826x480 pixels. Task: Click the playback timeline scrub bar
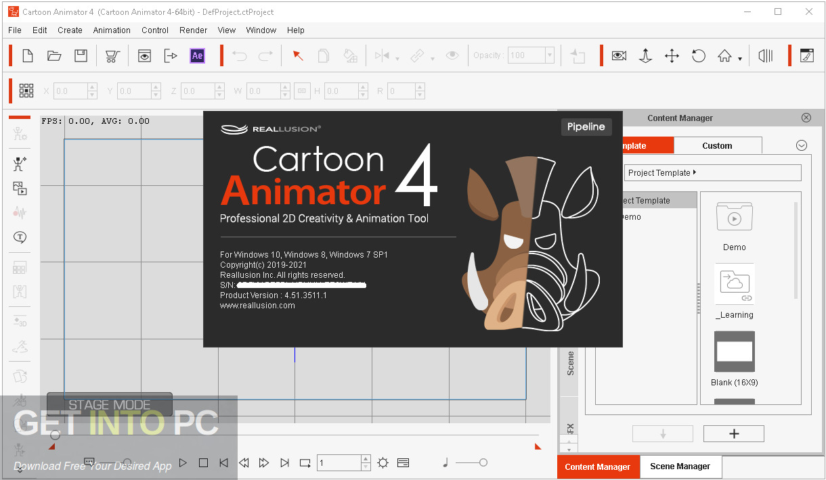tap(296, 435)
